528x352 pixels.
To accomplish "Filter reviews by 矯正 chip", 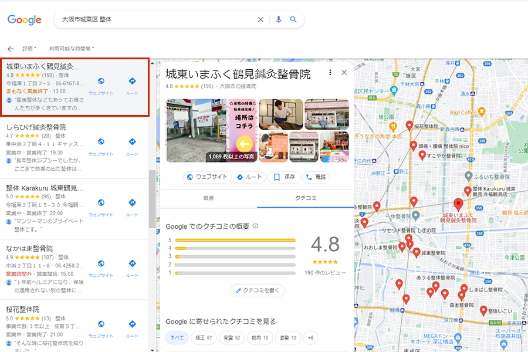I will [x=201, y=337].
